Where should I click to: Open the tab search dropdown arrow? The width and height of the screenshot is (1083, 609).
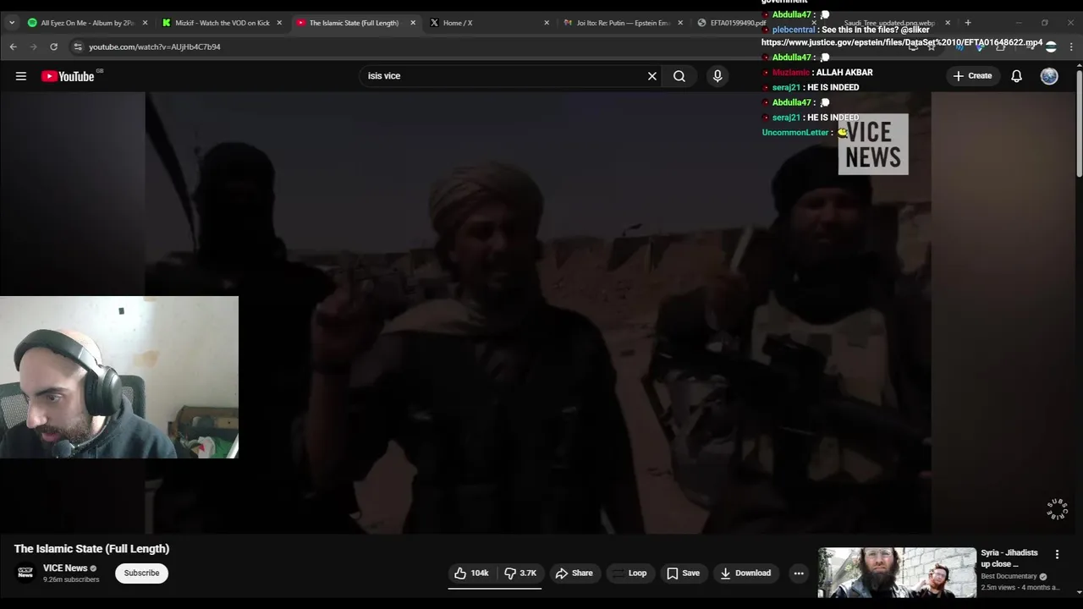(x=12, y=23)
